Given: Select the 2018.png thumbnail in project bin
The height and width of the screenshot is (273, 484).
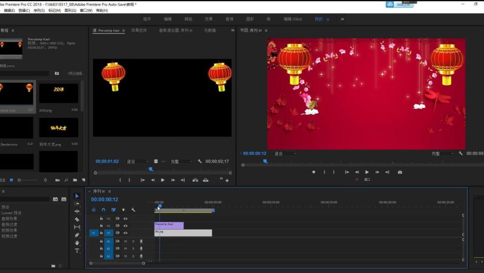Looking at the screenshot, I should tap(58, 93).
